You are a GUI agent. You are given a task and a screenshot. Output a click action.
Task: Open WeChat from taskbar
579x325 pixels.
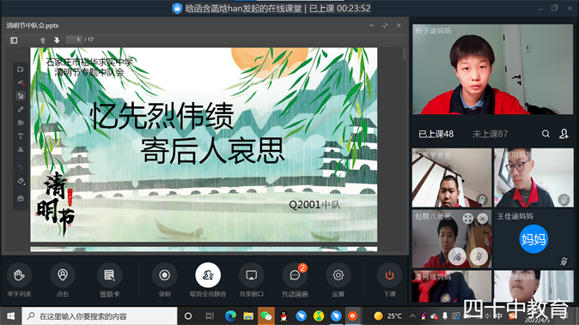266,316
